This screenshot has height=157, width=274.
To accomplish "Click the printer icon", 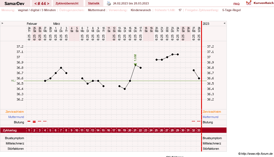I will pyautogui.click(x=109, y=3).
